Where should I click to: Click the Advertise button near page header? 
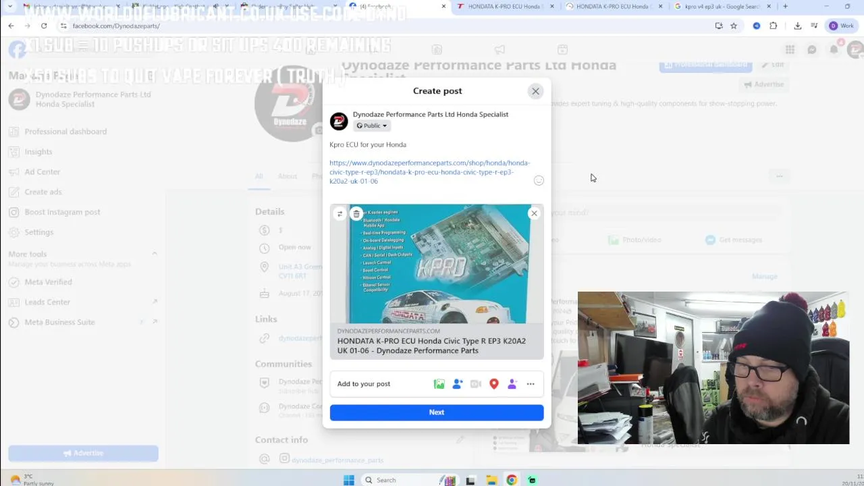tap(763, 85)
